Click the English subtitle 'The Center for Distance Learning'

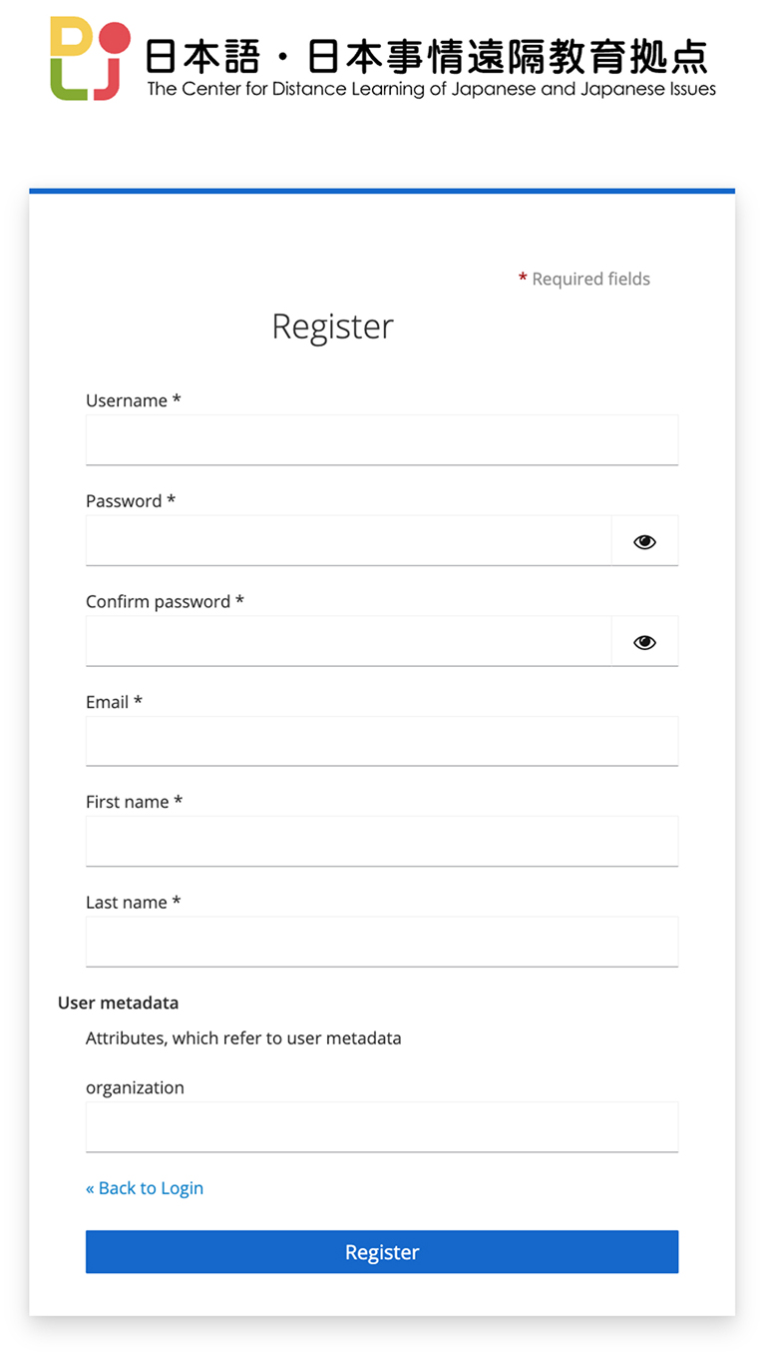(431, 89)
